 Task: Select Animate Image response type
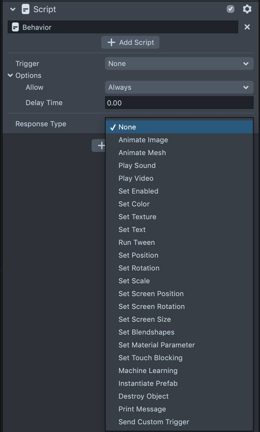pos(143,140)
